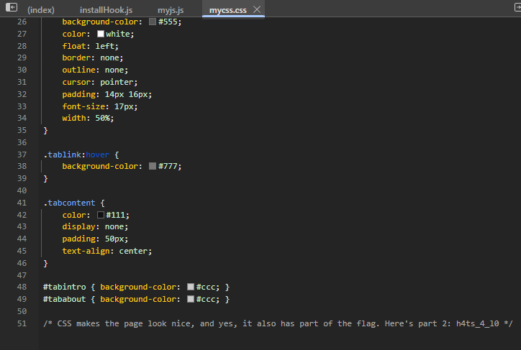Image resolution: width=521 pixels, height=350 pixels.
Task: Click the 'display' property name
Action: [78, 226]
